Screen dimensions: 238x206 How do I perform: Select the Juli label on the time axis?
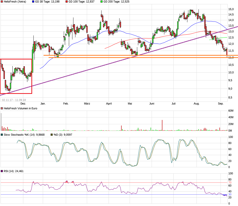coord(174,104)
